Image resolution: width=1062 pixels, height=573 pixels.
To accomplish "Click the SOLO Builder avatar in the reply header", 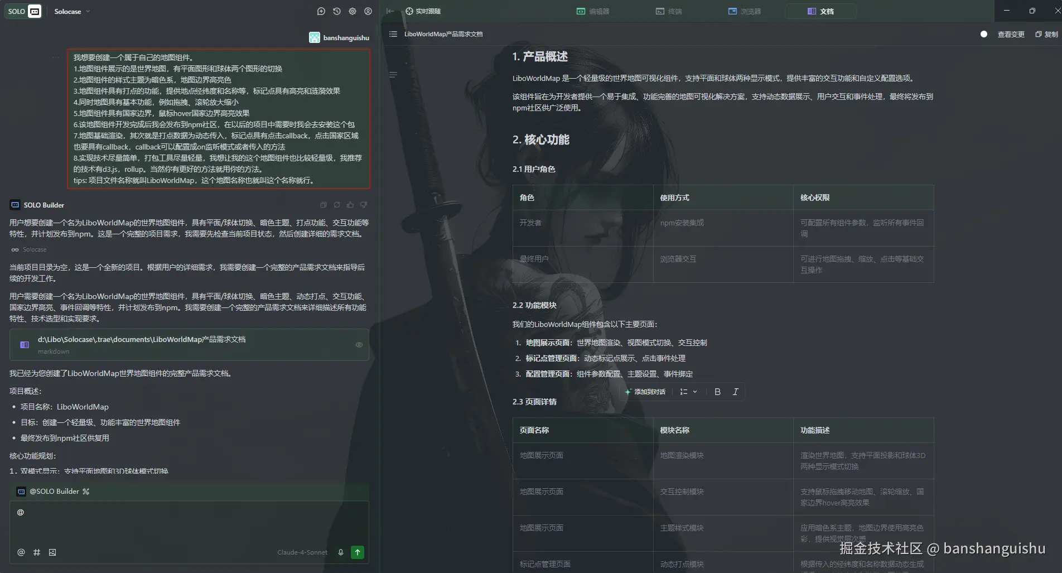I will pyautogui.click(x=15, y=205).
